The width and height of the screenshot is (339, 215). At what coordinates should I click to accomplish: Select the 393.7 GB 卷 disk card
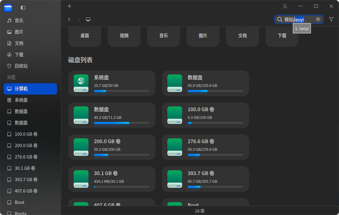coord(205,179)
